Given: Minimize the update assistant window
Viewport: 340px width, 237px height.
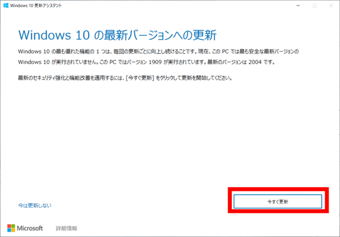Looking at the screenshot, I should [x=298, y=5].
